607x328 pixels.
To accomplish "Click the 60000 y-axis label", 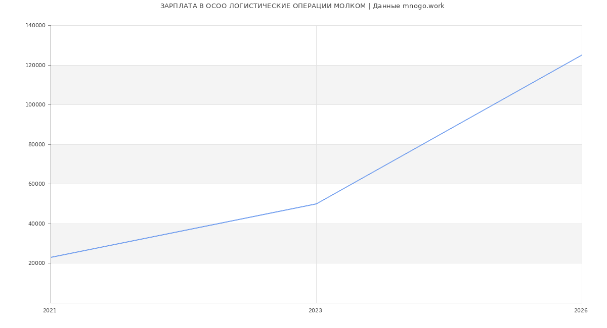I will tap(38, 184).
